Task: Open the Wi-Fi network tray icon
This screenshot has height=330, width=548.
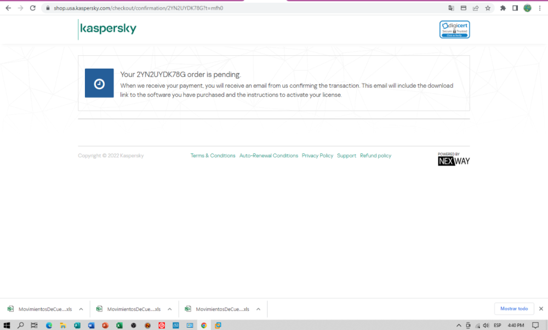Action: click(477, 326)
